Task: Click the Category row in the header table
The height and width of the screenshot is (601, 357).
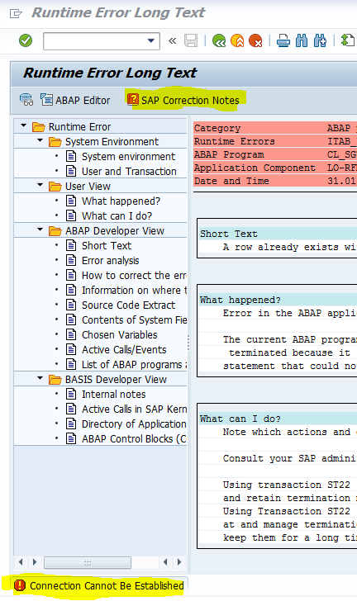Action: [275, 128]
